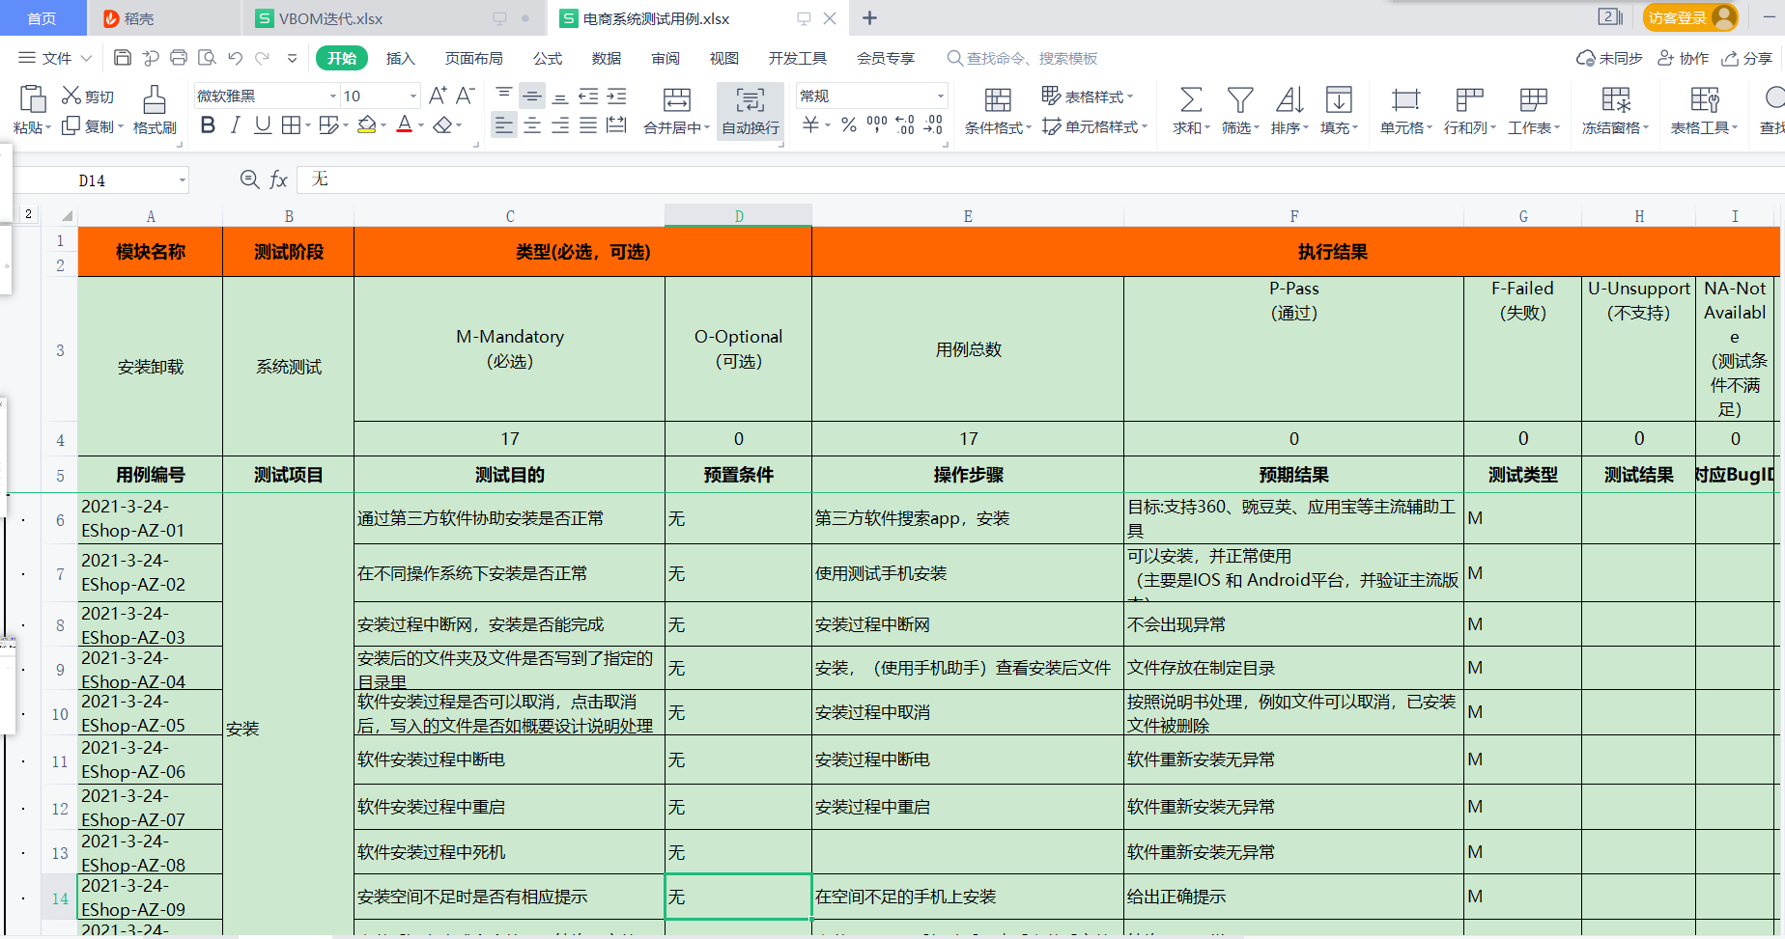Click the Print Preview icon

point(207,58)
